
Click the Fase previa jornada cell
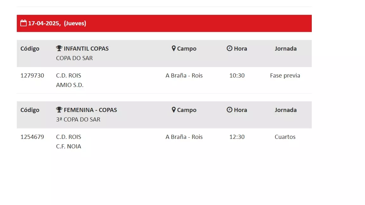[285, 76]
